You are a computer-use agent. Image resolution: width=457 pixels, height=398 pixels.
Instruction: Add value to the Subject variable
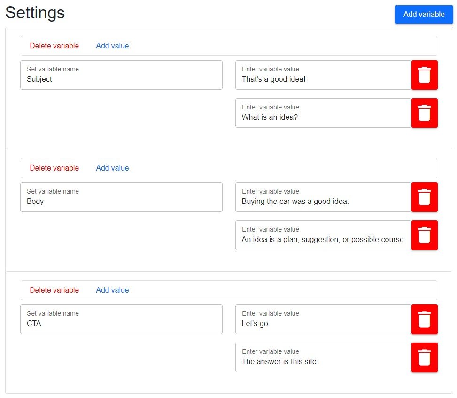[112, 46]
